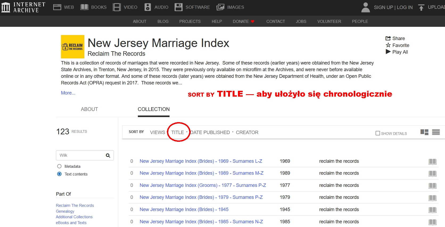
Task: Open the Blog menu item
Action: pos(163,22)
